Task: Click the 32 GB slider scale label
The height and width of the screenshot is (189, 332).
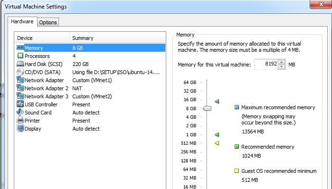Action: pyautogui.click(x=190, y=91)
